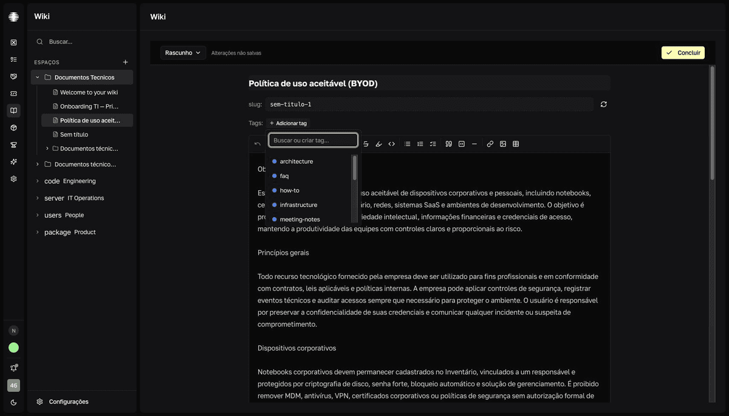The image size is (729, 416).
Task: Click the Adicionar tag button
Action: 288,123
